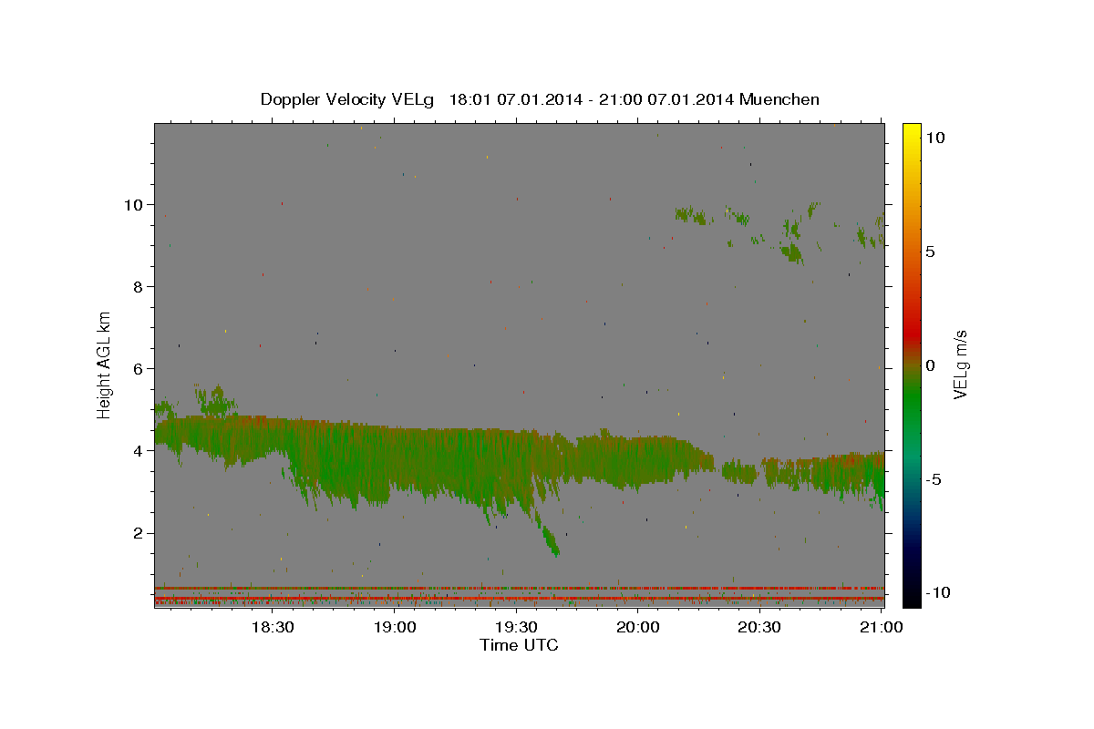The image size is (1094, 729).
Task: Click the height tick label 10
Action: pos(132,204)
